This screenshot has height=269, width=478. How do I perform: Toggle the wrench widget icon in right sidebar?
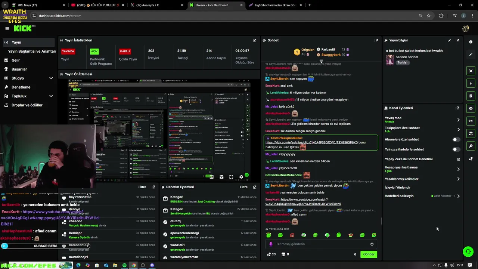pos(471,146)
